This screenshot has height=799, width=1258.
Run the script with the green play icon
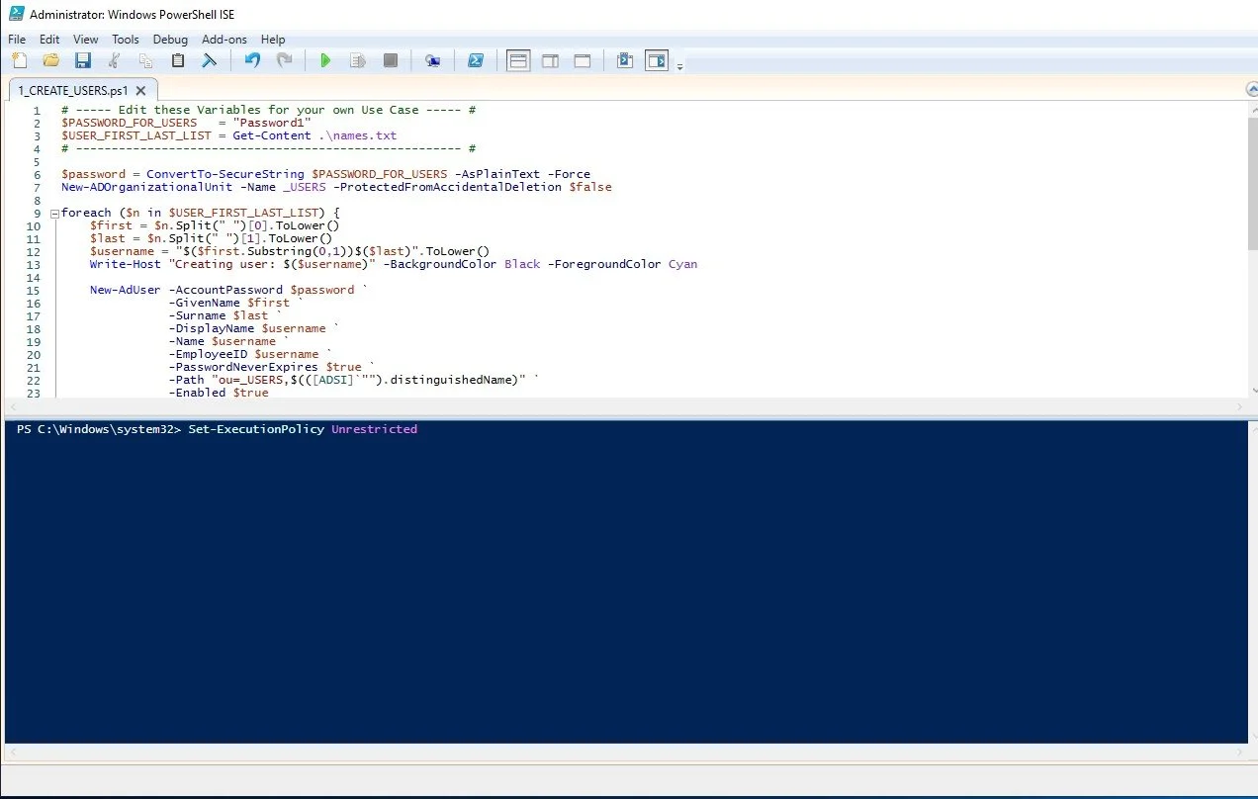(325, 61)
